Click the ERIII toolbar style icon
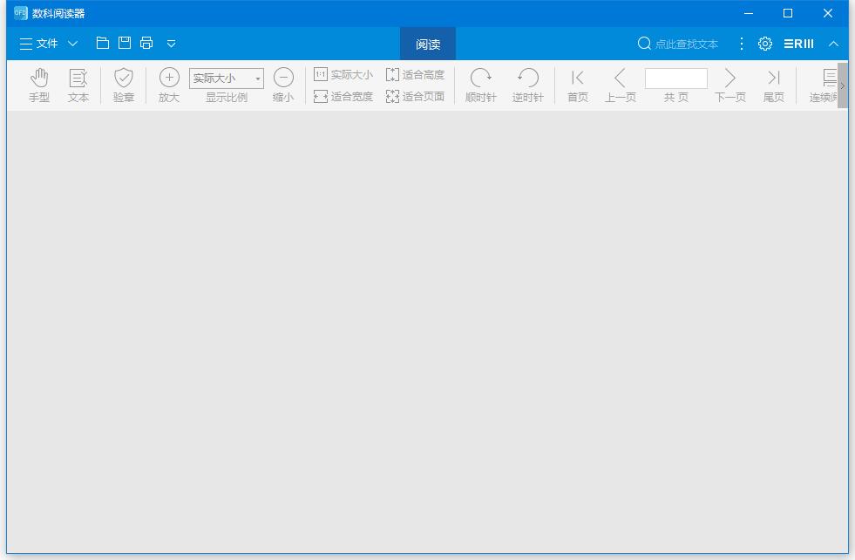The height and width of the screenshot is (560, 855). (799, 44)
